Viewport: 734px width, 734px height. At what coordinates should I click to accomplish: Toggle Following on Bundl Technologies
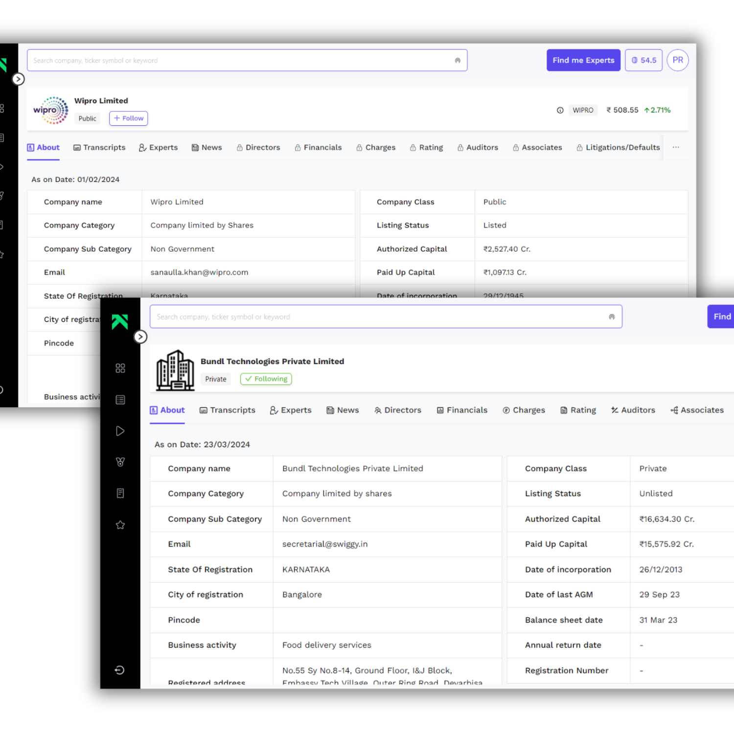(266, 379)
